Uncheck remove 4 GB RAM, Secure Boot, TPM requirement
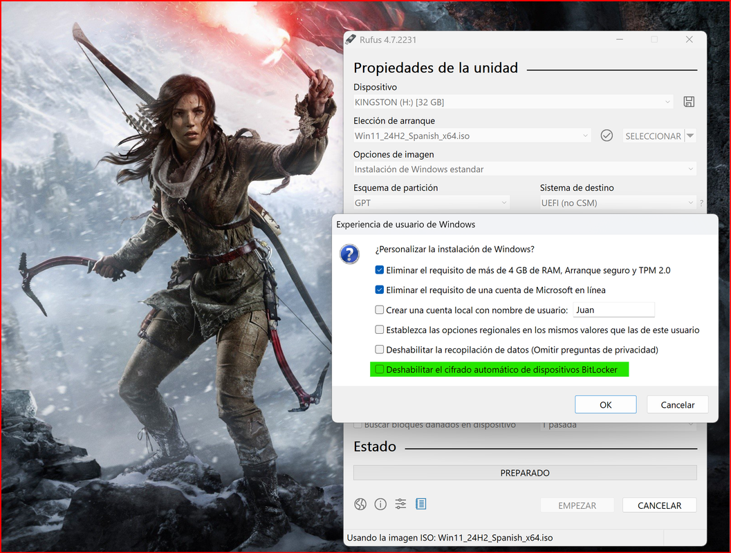This screenshot has height=553, width=731. (380, 270)
